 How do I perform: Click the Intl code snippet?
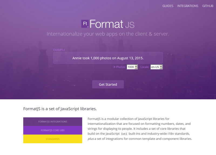(124, 134)
